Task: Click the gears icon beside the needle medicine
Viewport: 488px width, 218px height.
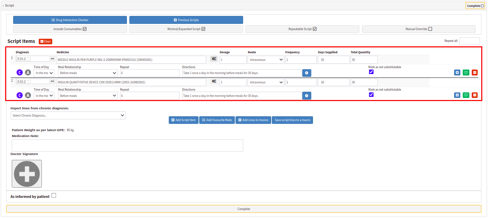Action: tap(214, 59)
